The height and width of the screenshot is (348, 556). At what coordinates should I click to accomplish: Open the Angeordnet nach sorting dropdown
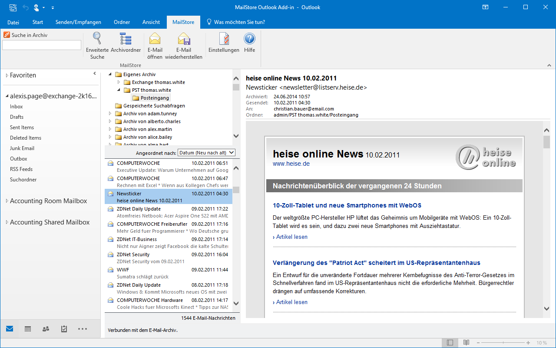[x=206, y=152]
